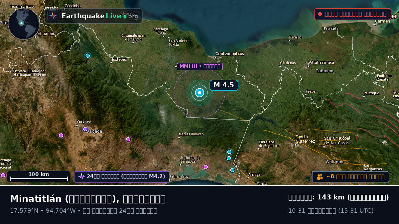Click the 24-hour activity M4.2 badge

click(x=122, y=177)
